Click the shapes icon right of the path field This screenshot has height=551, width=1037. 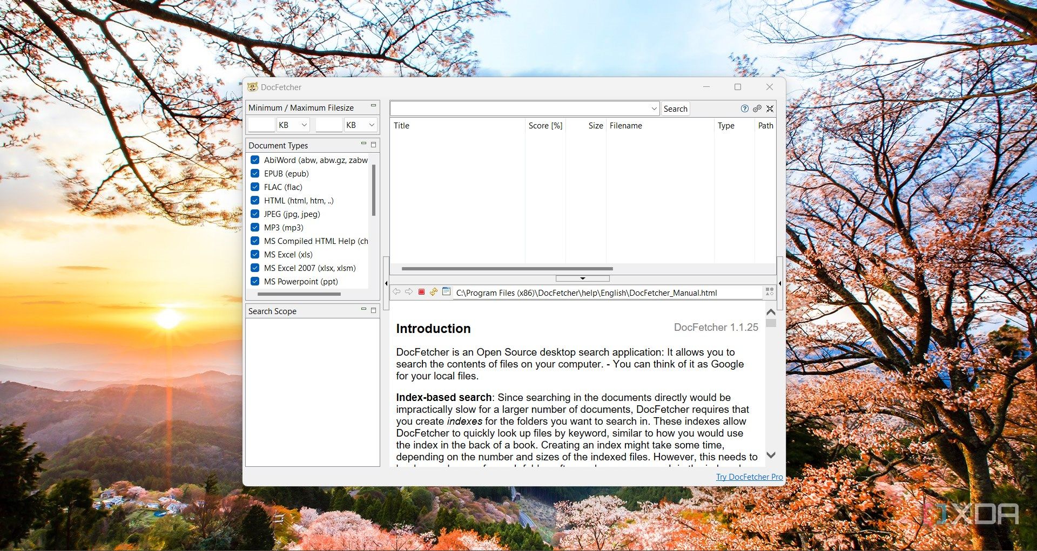point(770,292)
